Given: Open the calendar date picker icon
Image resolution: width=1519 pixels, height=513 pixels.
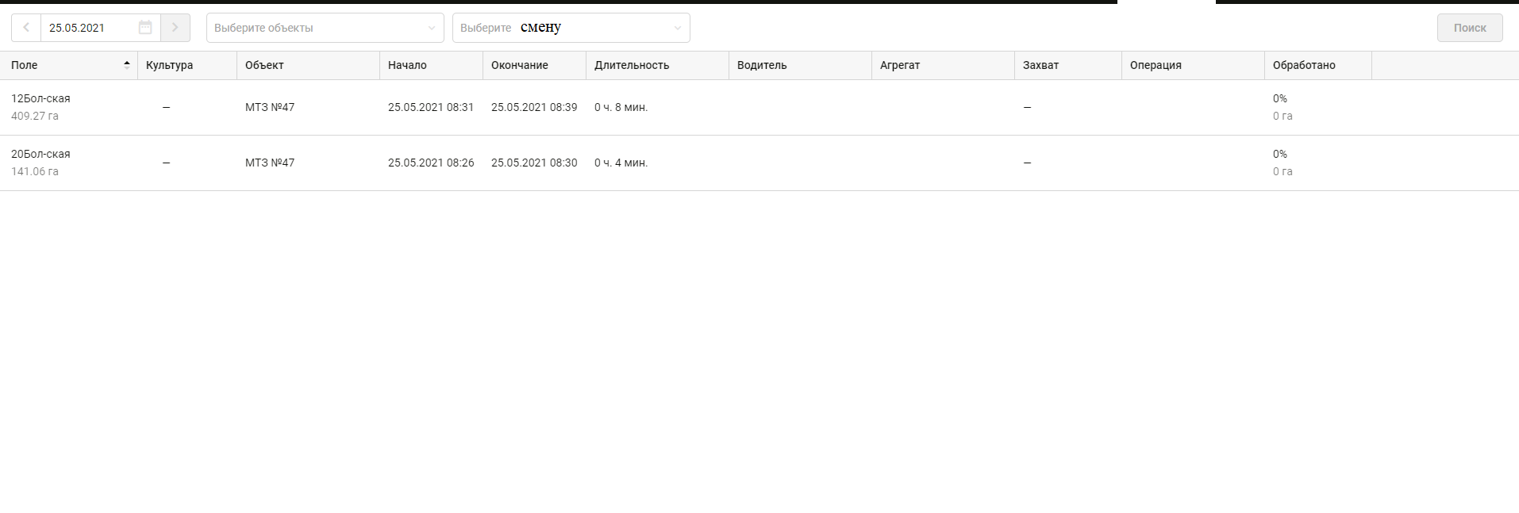Looking at the screenshot, I should [145, 28].
